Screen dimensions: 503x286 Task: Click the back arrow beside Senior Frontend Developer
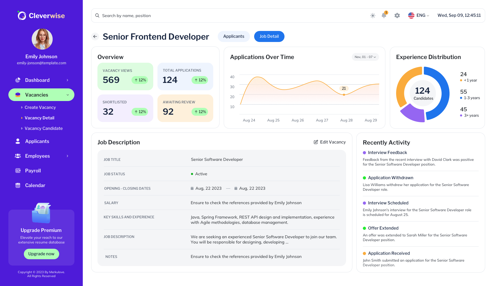tap(95, 36)
